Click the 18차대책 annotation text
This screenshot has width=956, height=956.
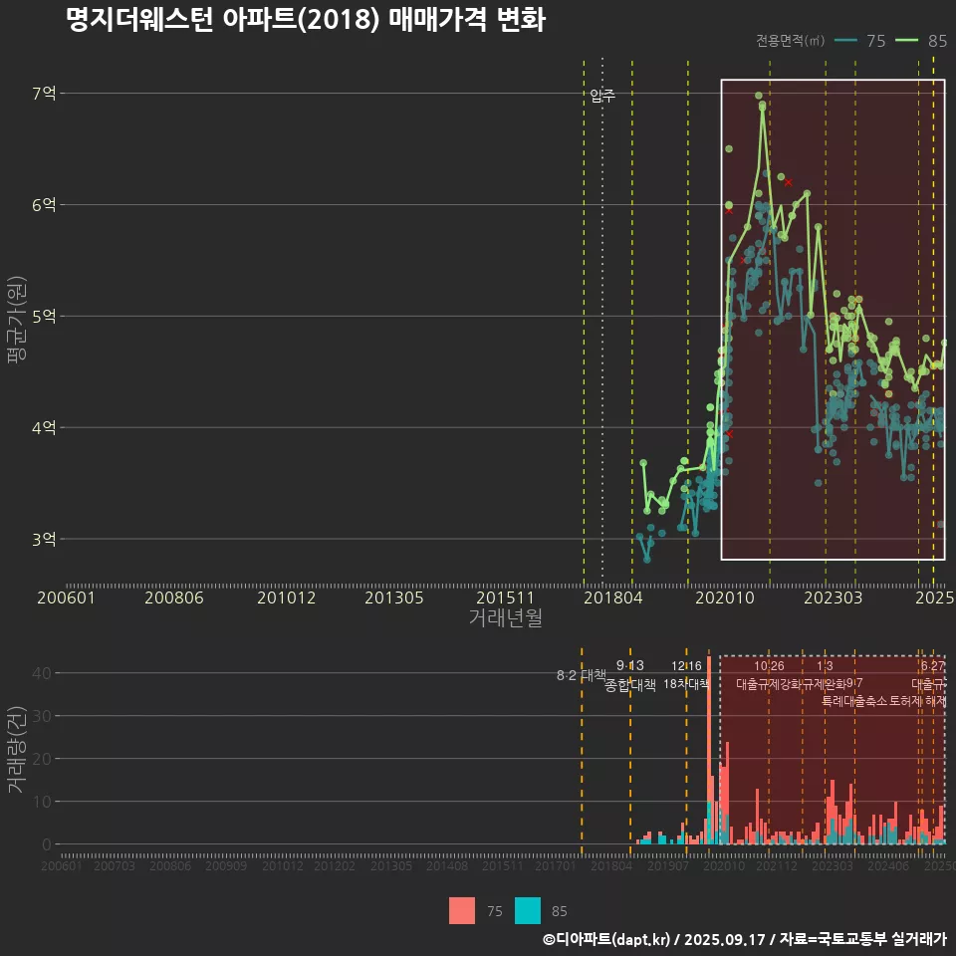click(x=686, y=683)
